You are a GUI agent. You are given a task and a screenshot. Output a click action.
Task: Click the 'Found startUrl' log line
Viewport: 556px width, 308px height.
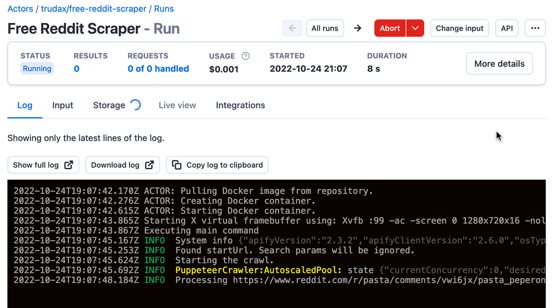pos(214,251)
